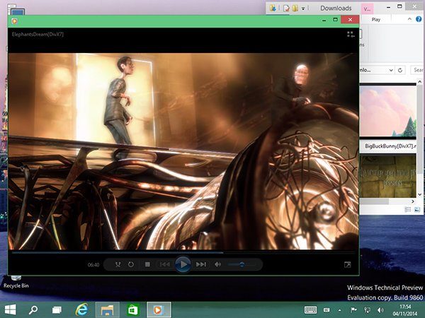Minimize the media player window
The width and height of the screenshot is (425, 318).
click(x=324, y=20)
